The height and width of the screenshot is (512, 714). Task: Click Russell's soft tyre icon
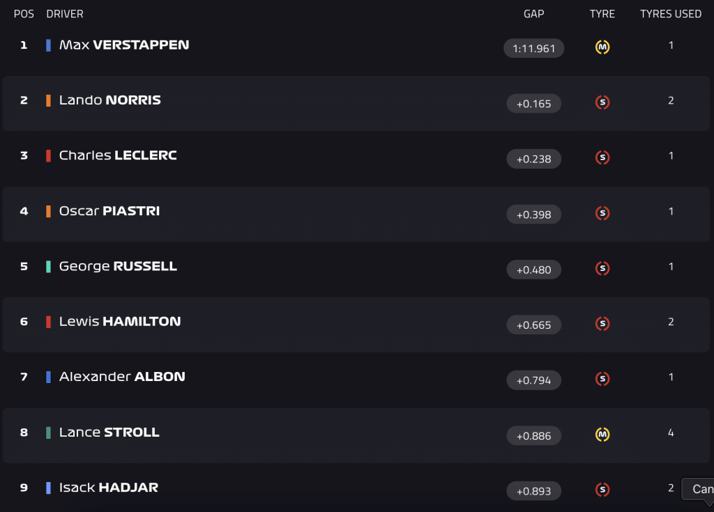coord(602,268)
